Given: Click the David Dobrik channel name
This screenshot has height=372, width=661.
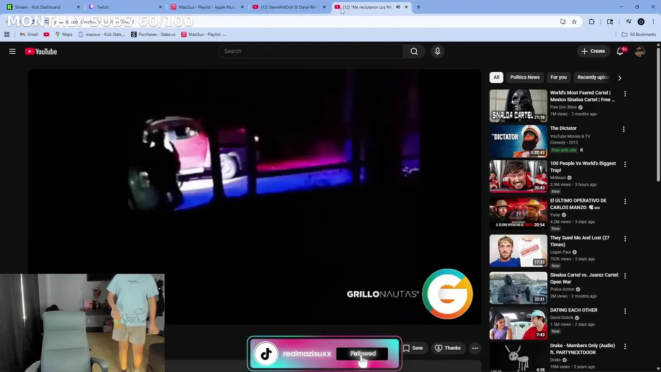Looking at the screenshot, I should pos(562,318).
